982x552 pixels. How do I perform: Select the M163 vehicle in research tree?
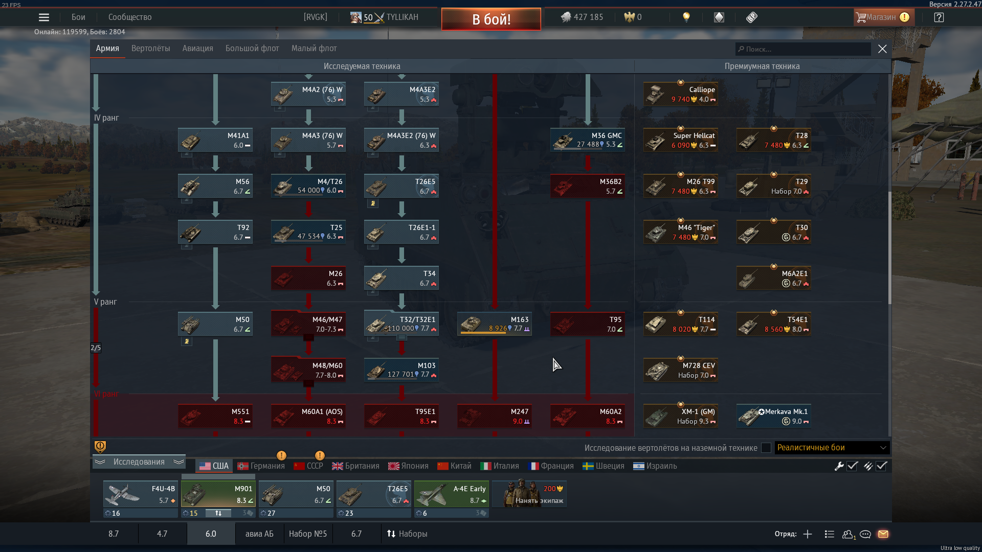[x=494, y=324]
